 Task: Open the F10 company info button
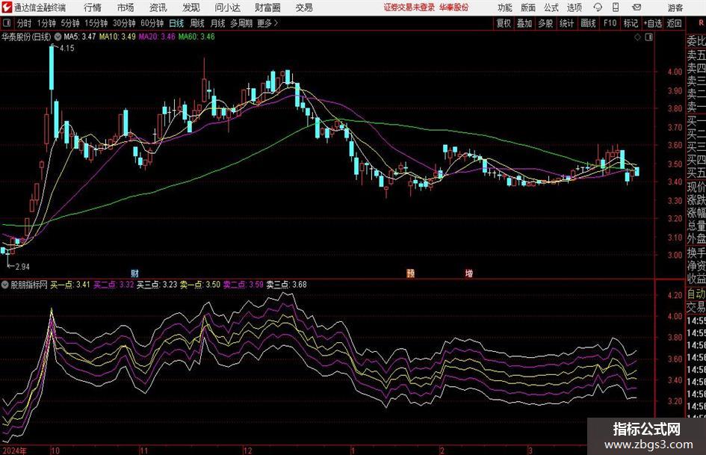610,23
